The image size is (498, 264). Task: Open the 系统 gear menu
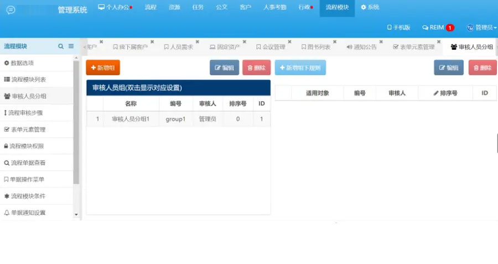click(x=370, y=7)
